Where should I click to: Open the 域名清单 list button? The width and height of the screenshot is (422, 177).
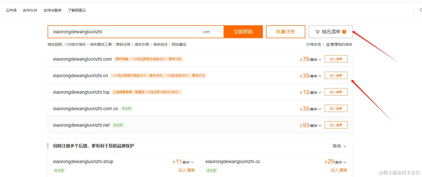tap(331, 32)
